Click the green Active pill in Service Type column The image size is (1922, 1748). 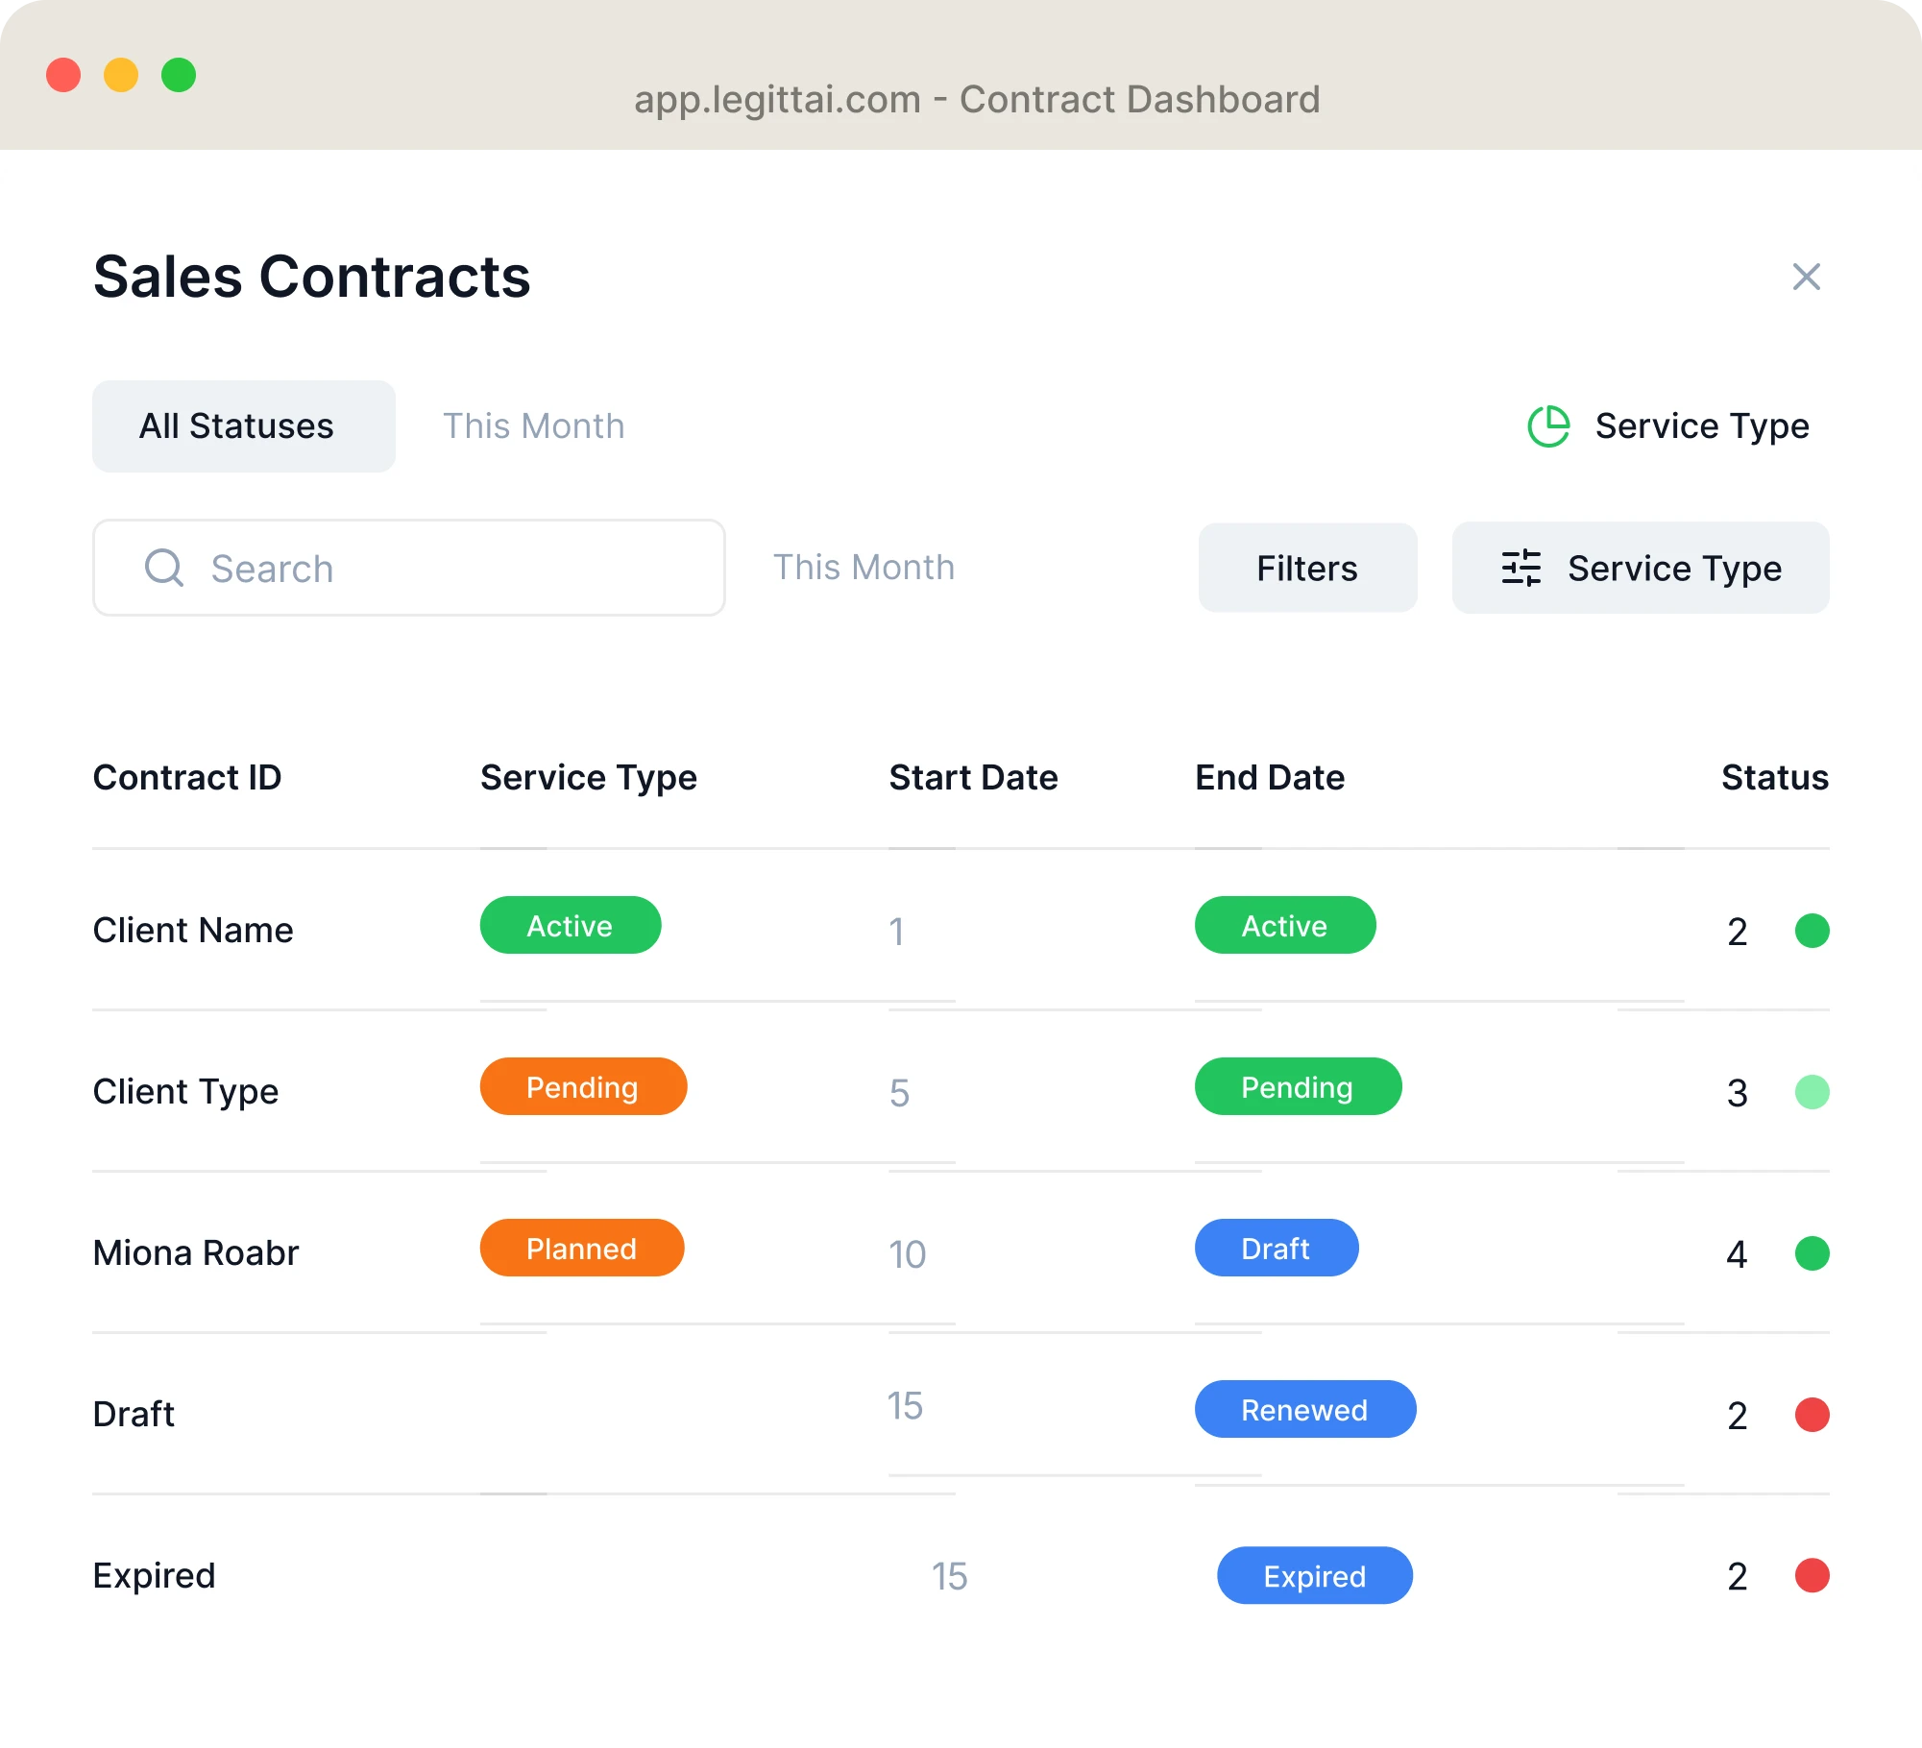tap(570, 925)
